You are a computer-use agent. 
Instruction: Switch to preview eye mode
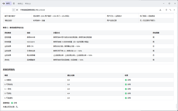[x=17, y=10]
